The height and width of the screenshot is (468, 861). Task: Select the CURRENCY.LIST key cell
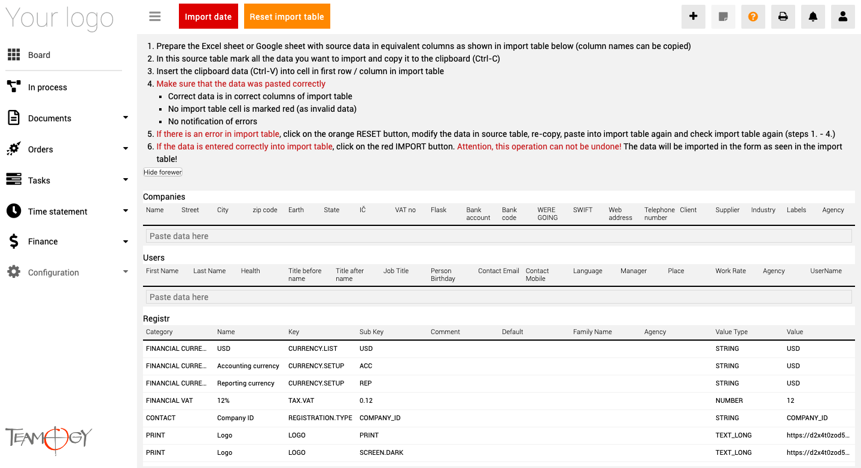coord(313,348)
